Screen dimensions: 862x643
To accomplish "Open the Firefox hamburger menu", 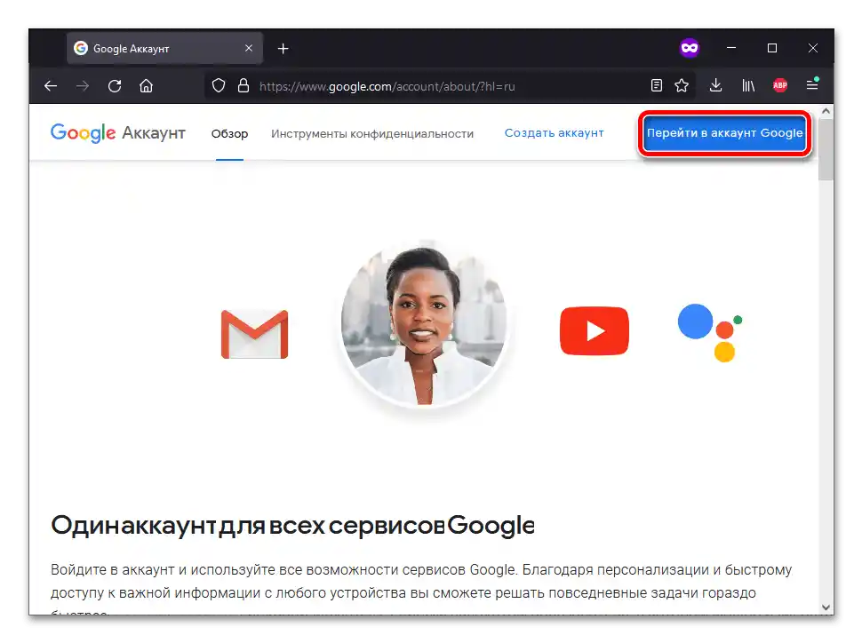I will [812, 84].
